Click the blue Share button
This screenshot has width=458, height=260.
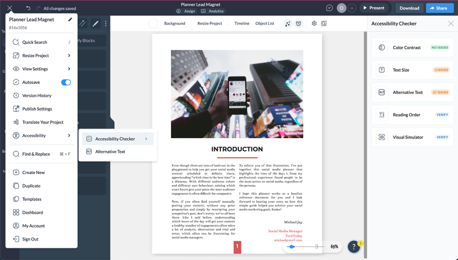pyautogui.click(x=439, y=8)
